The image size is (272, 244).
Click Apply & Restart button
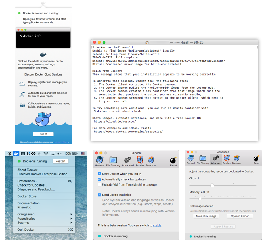point(223,227)
